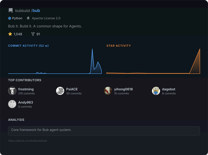
Task: Click the repository book icon
Action: (11, 11)
